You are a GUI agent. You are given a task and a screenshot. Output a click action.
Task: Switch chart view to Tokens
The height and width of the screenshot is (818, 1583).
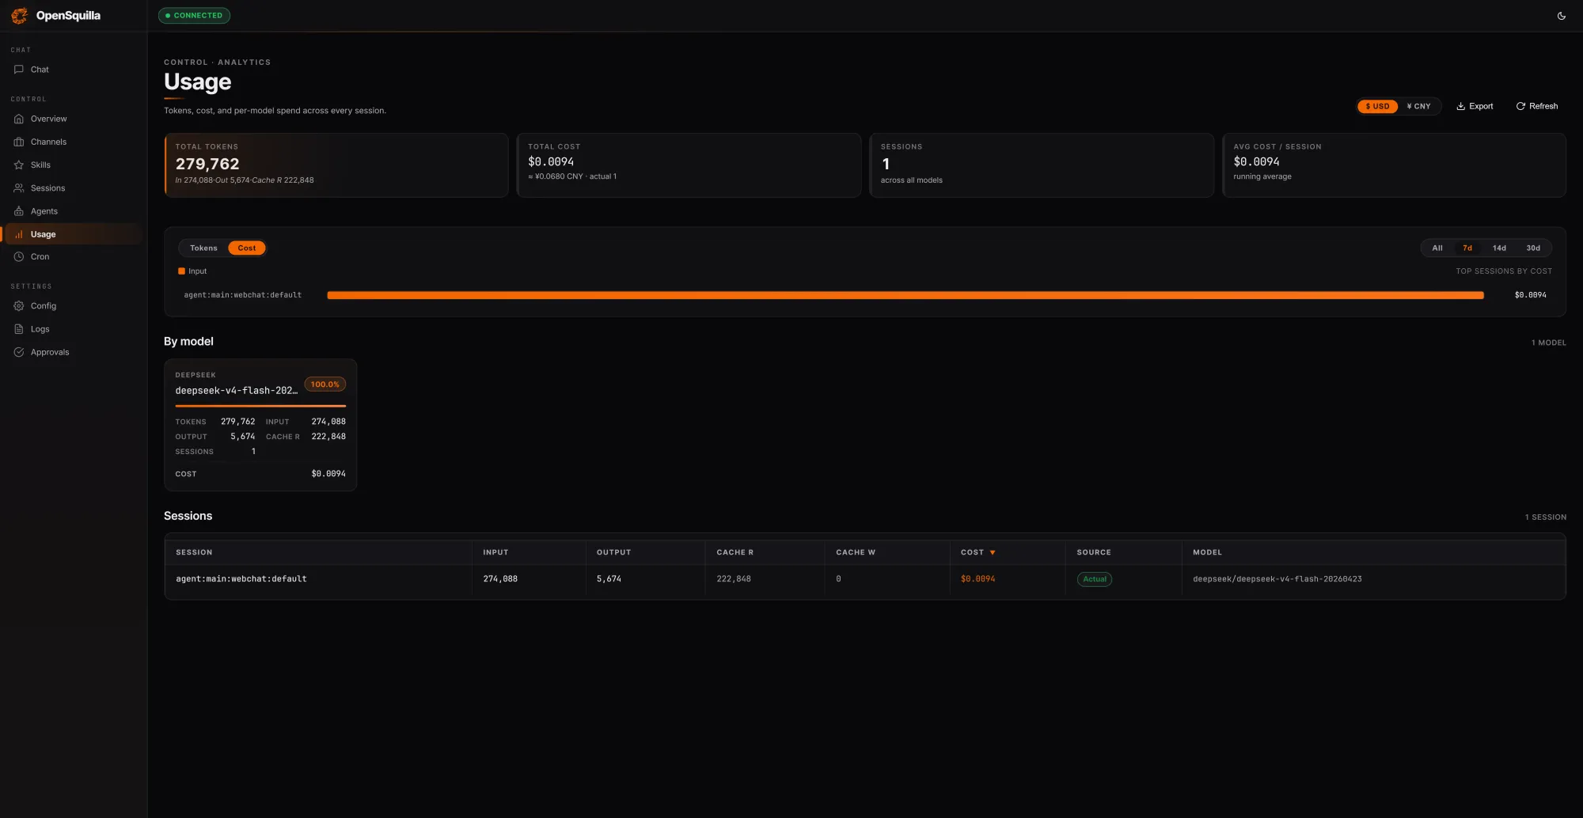tap(203, 248)
